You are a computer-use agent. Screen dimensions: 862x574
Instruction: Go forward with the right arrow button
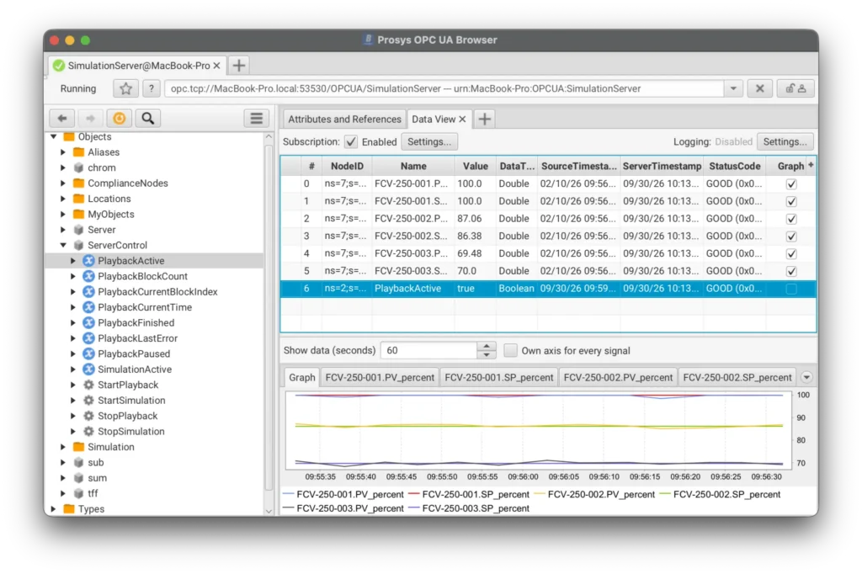click(90, 118)
